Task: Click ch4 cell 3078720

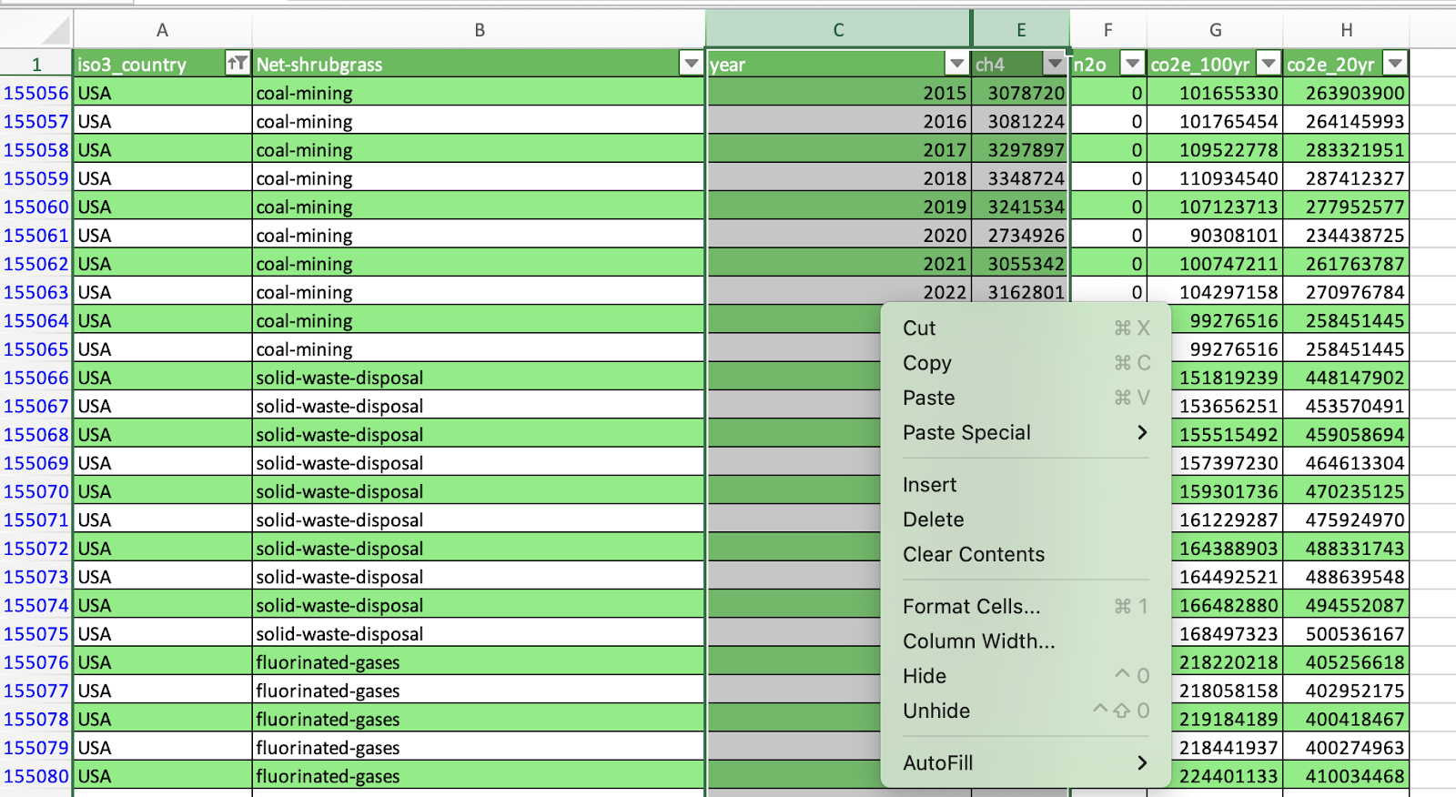Action: [1020, 93]
